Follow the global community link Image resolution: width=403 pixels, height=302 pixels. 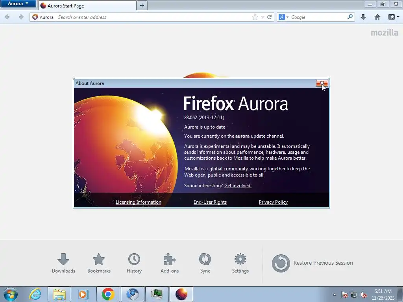point(229,169)
